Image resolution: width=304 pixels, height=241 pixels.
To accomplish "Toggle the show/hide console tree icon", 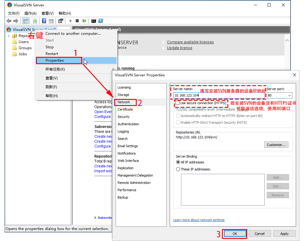I will [25, 21].
